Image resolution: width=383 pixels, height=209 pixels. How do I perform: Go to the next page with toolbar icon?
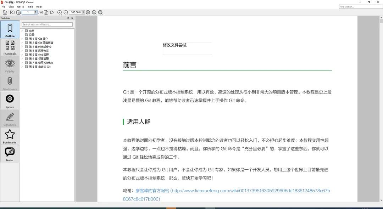click(x=46, y=12)
